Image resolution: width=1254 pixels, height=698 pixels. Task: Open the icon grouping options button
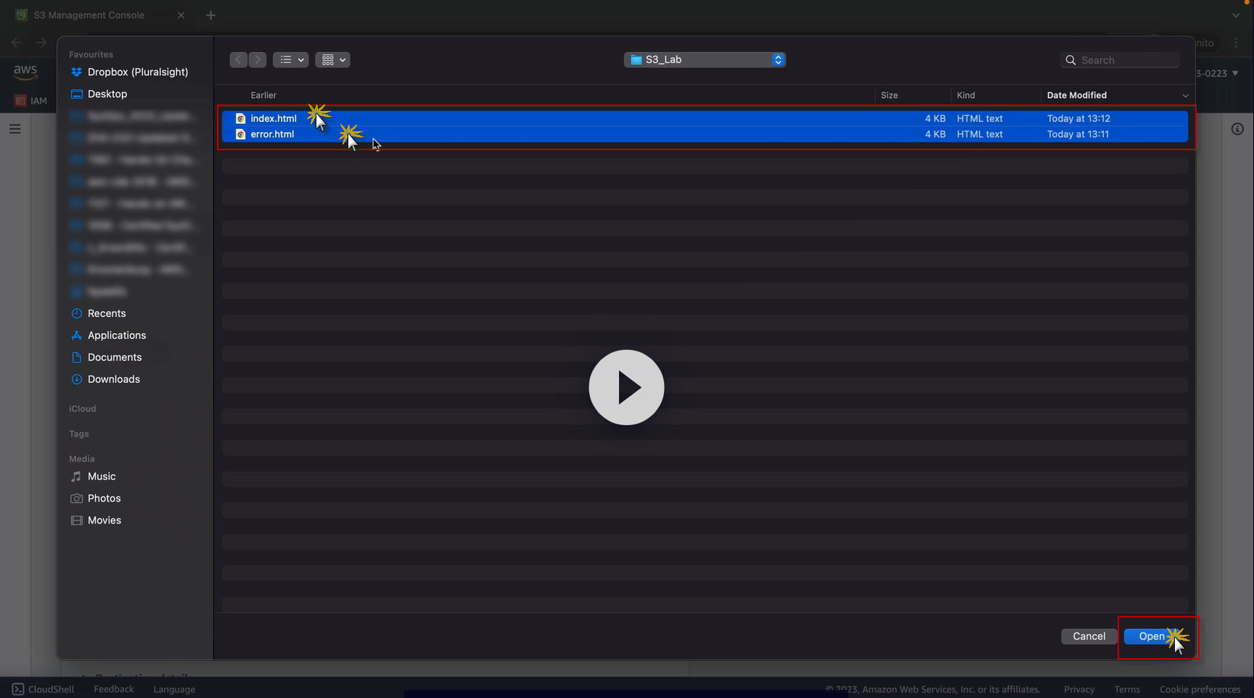[332, 59]
